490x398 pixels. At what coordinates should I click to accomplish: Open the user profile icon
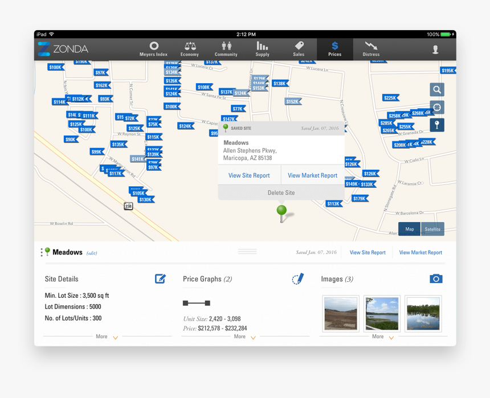tap(435, 50)
